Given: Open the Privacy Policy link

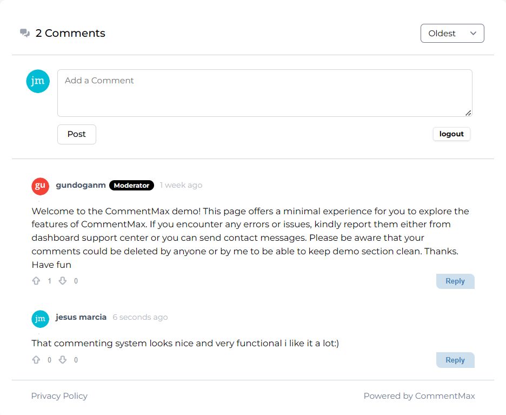Looking at the screenshot, I should 59,396.
